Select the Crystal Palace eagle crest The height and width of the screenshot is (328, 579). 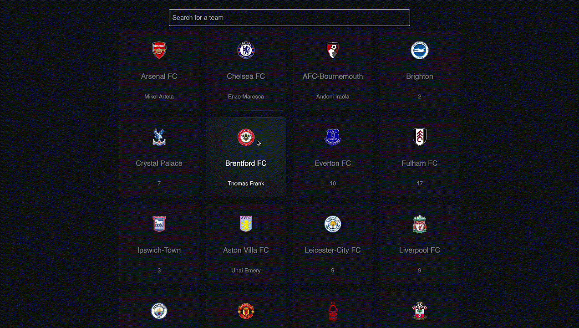point(159,137)
